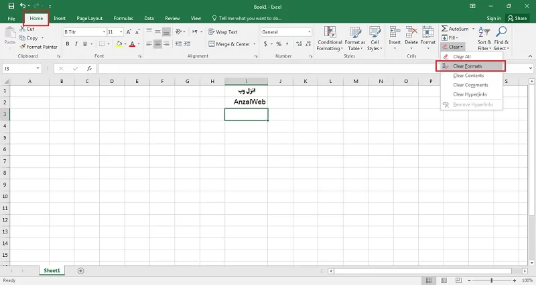Open the Name Box dropdown arrow
Screen dimensions: 536x285
pyautogui.click(x=38, y=69)
